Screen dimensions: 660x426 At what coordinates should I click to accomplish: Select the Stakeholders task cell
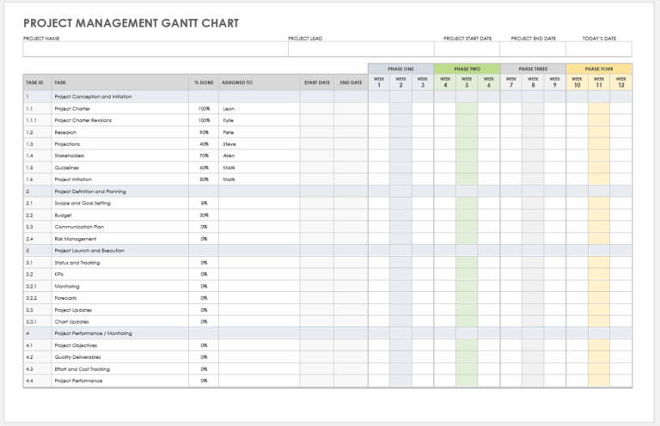pos(120,155)
